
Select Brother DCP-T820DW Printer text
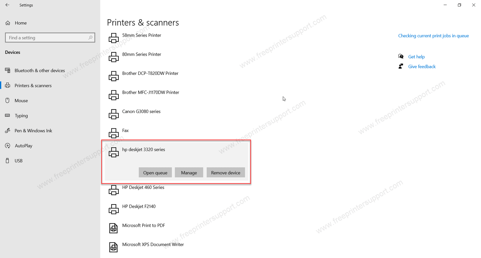[x=150, y=73]
